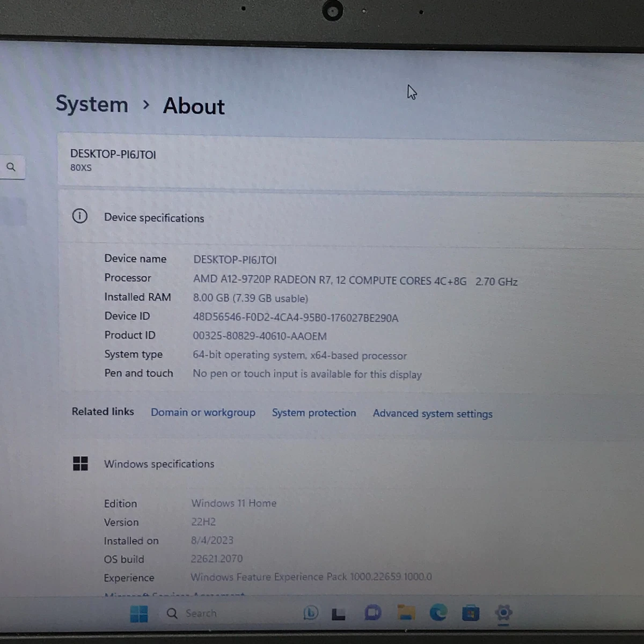
Task: Select the Product ID 00325-80829-40610-AAOEM
Action: [x=260, y=336]
